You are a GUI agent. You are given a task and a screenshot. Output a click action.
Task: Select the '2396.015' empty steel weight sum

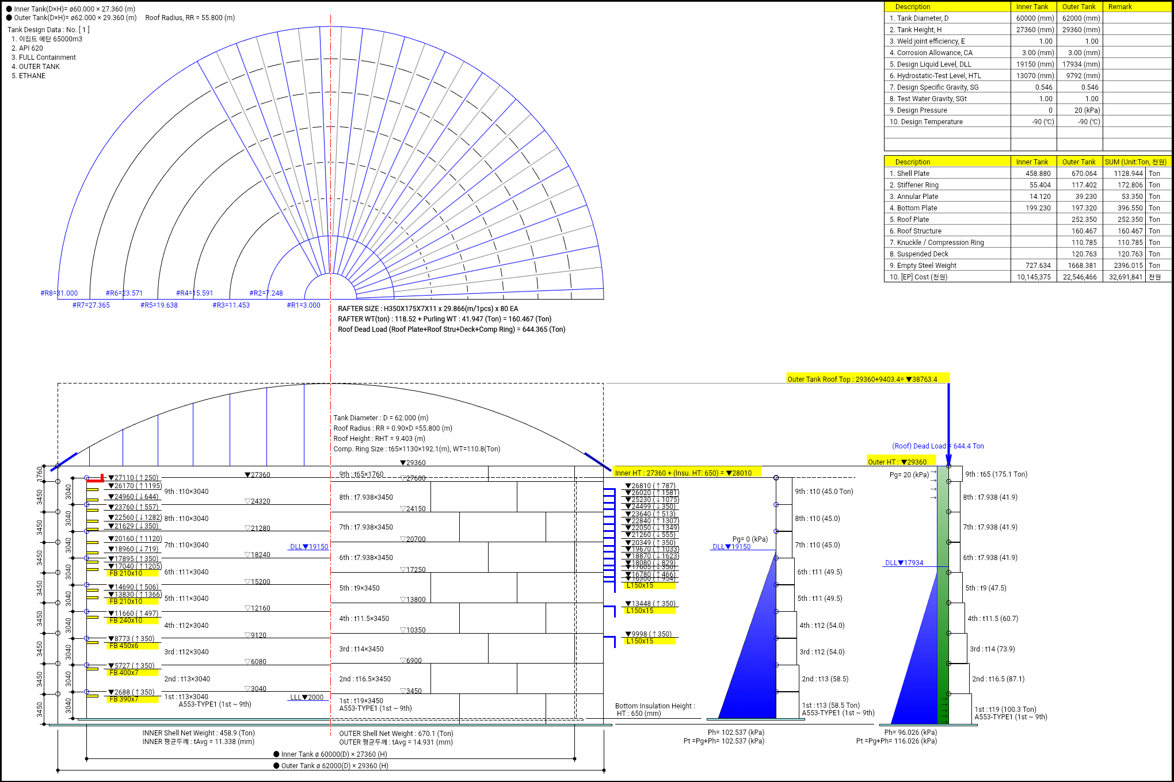coord(1129,266)
